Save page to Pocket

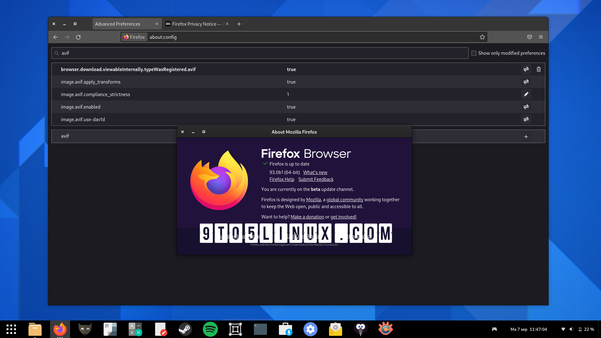tap(529, 37)
